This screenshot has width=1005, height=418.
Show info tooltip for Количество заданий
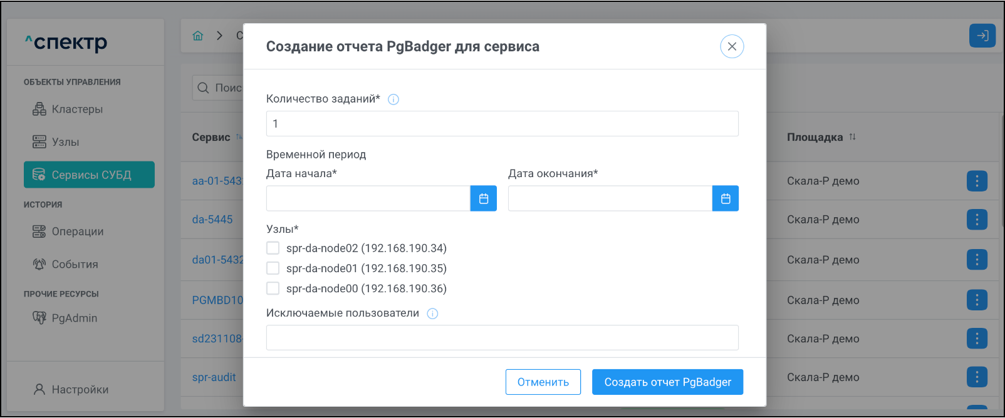[393, 99]
